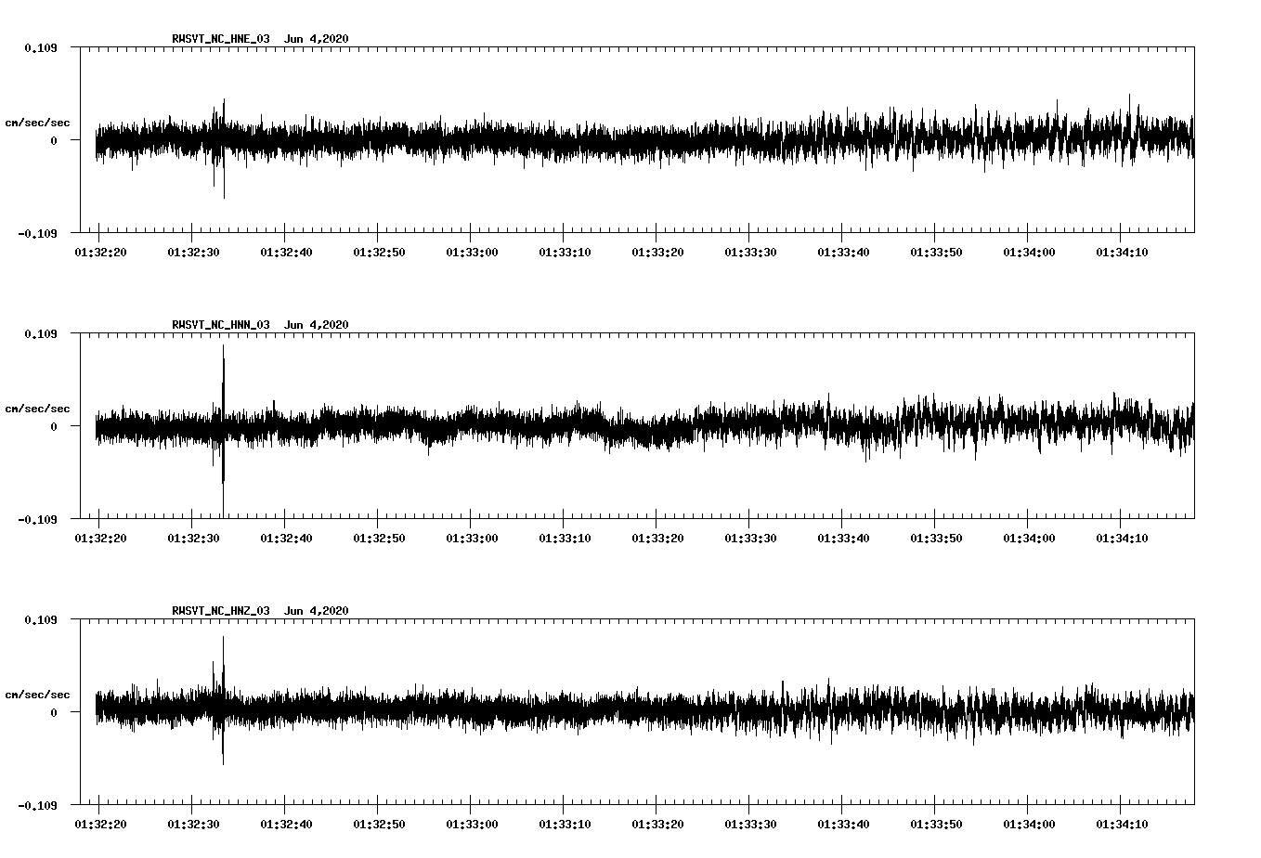The height and width of the screenshot is (858, 1261).
Task: Click the zero axis label of the HNZ plot
Action: (54, 712)
